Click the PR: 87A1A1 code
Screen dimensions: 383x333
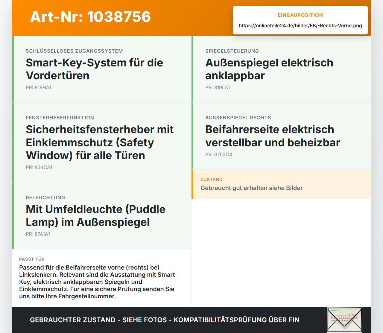[38, 234]
